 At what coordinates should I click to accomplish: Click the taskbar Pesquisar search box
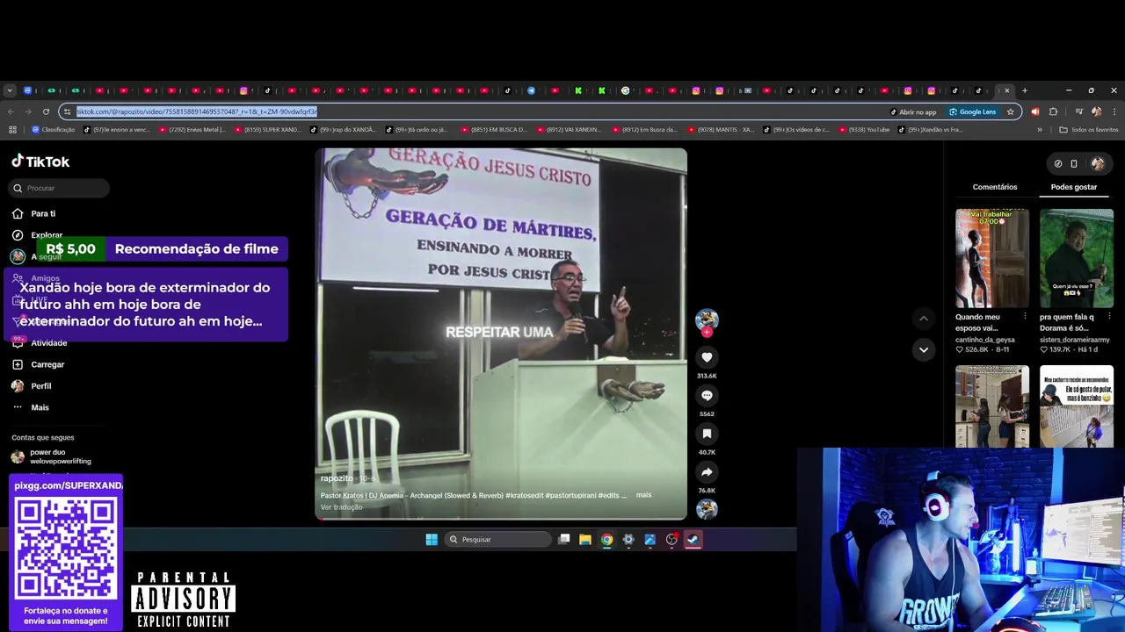[497, 539]
